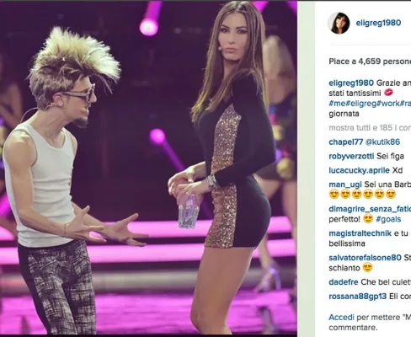Open commenter robyverzotti's profile
The width and height of the screenshot is (411, 337).
tap(351, 156)
